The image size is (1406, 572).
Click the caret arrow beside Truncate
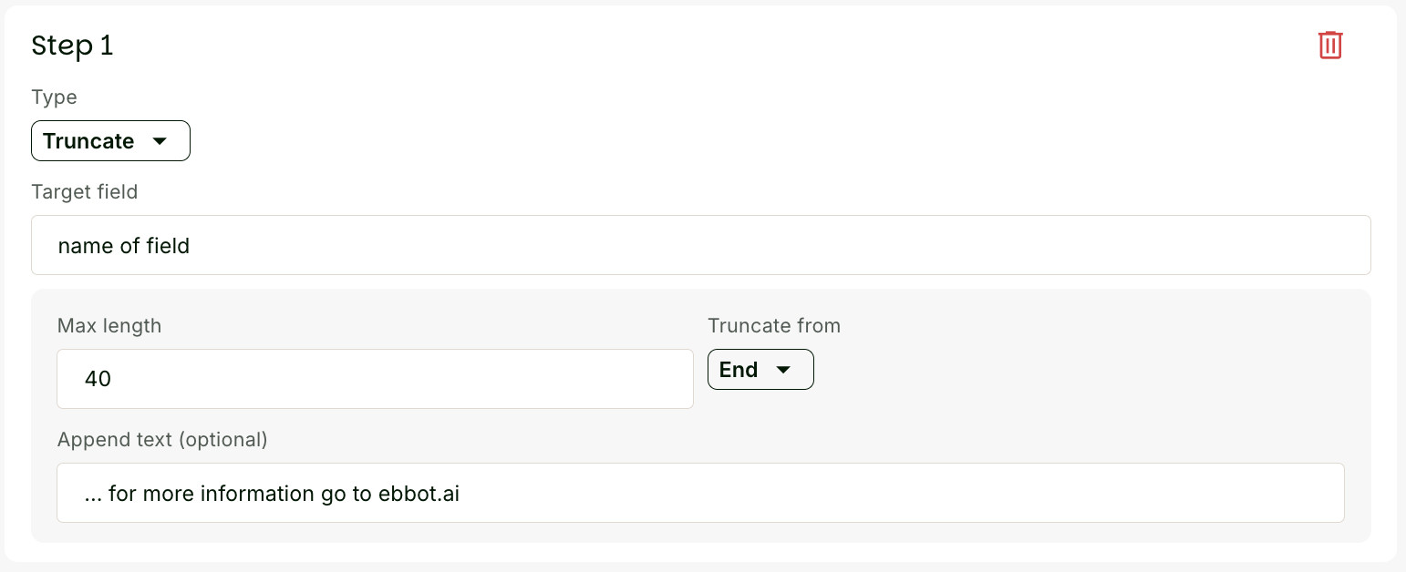pyautogui.click(x=160, y=141)
